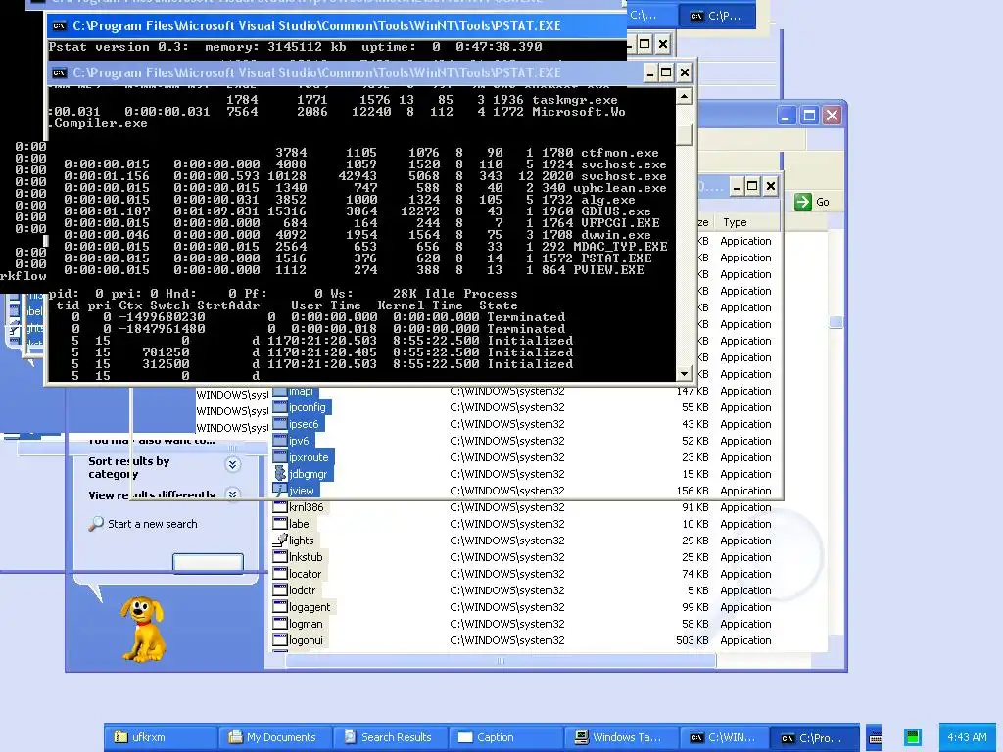This screenshot has height=752, width=1003.
Task: Switch to C:\WIN... taskbar button
Action: [x=725, y=737]
